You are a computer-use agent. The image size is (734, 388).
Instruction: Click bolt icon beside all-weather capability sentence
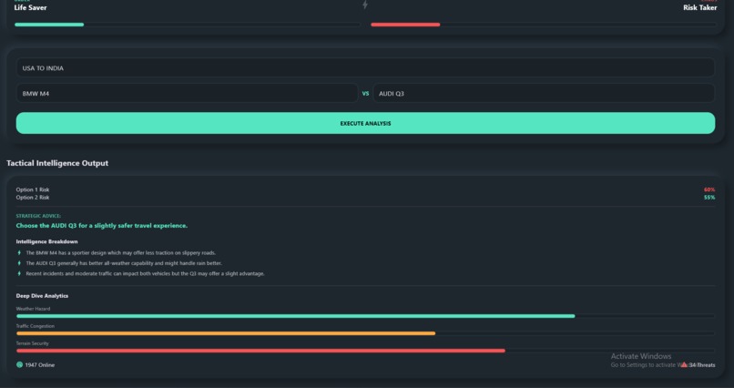(19, 263)
